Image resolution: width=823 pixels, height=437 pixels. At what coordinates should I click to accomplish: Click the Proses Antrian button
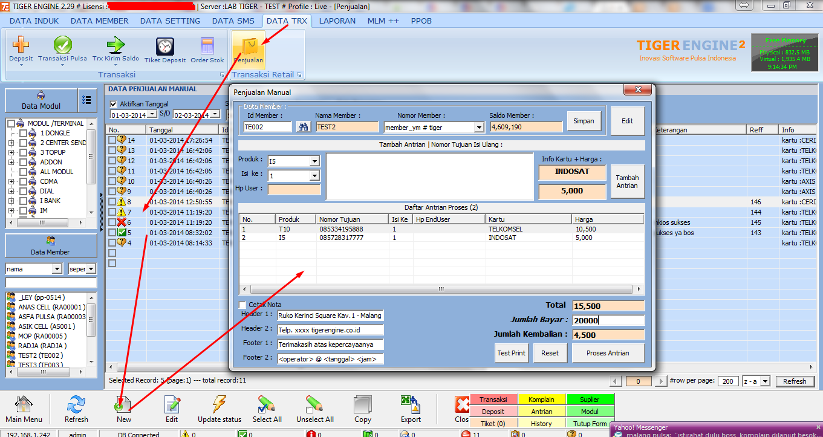[x=608, y=352]
